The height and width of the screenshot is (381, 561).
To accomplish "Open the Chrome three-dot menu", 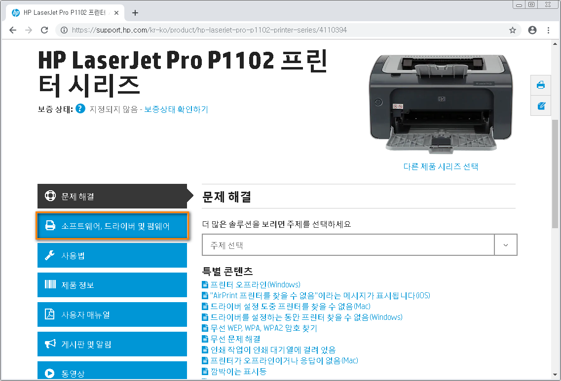I will pyautogui.click(x=548, y=30).
